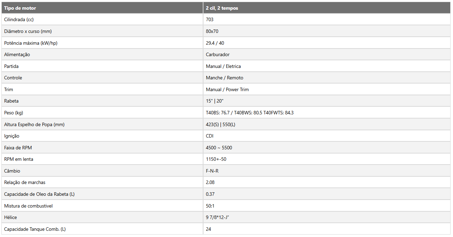Click the 'CDI' ignition value
453x237 pixels.
(x=210, y=136)
